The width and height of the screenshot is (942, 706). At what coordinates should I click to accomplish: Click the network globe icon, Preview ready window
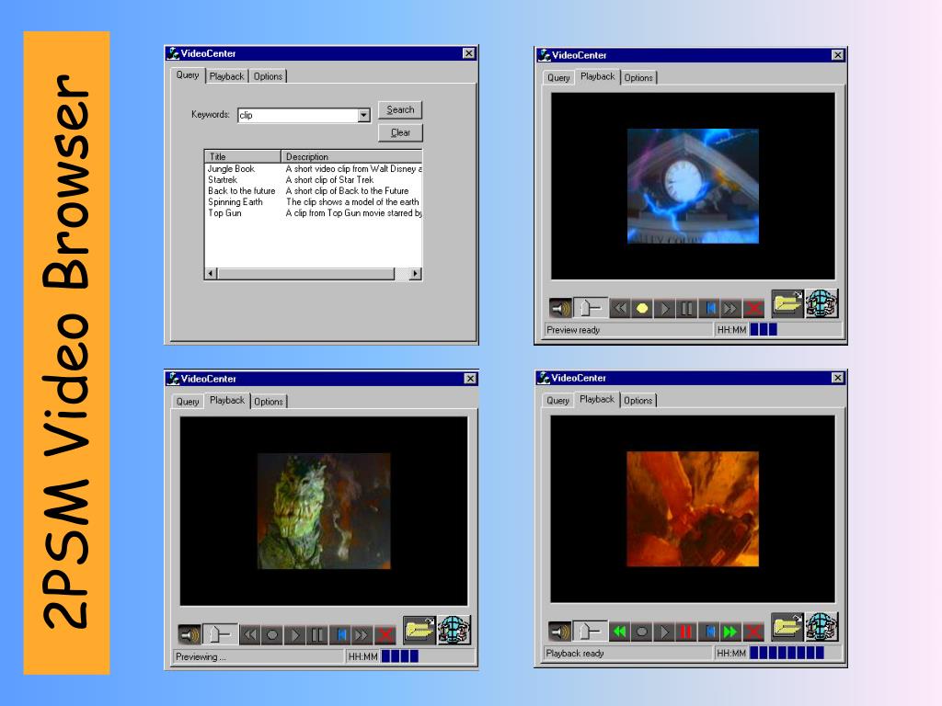click(821, 303)
